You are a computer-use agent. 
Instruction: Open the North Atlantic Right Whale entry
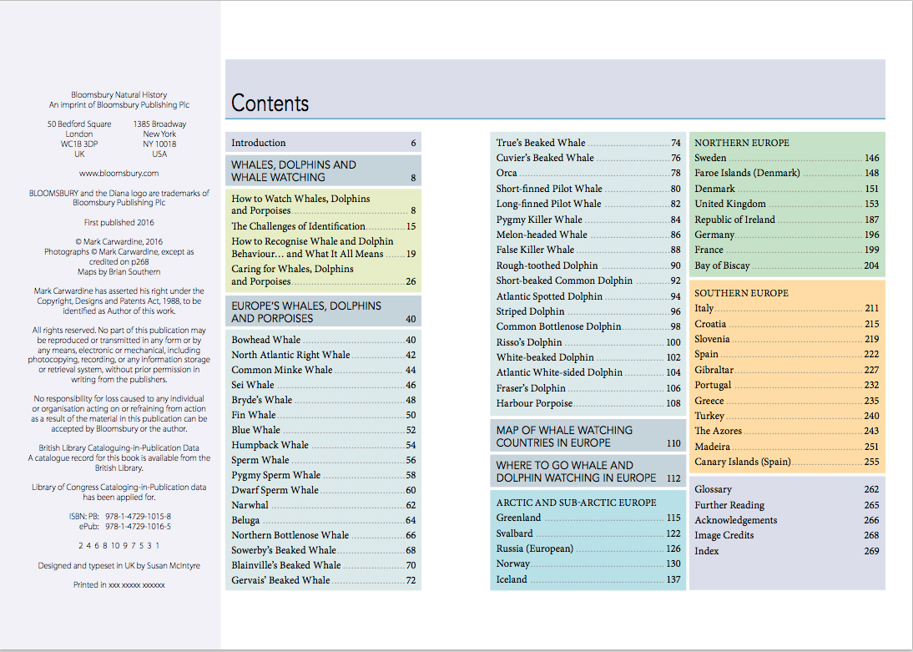[323, 355]
